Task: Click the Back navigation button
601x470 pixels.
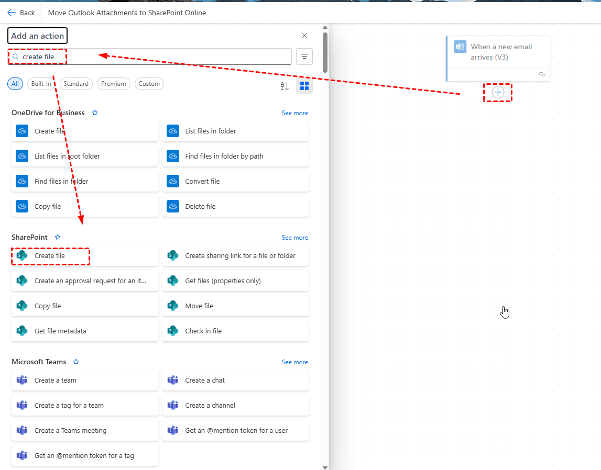Action: tap(21, 13)
